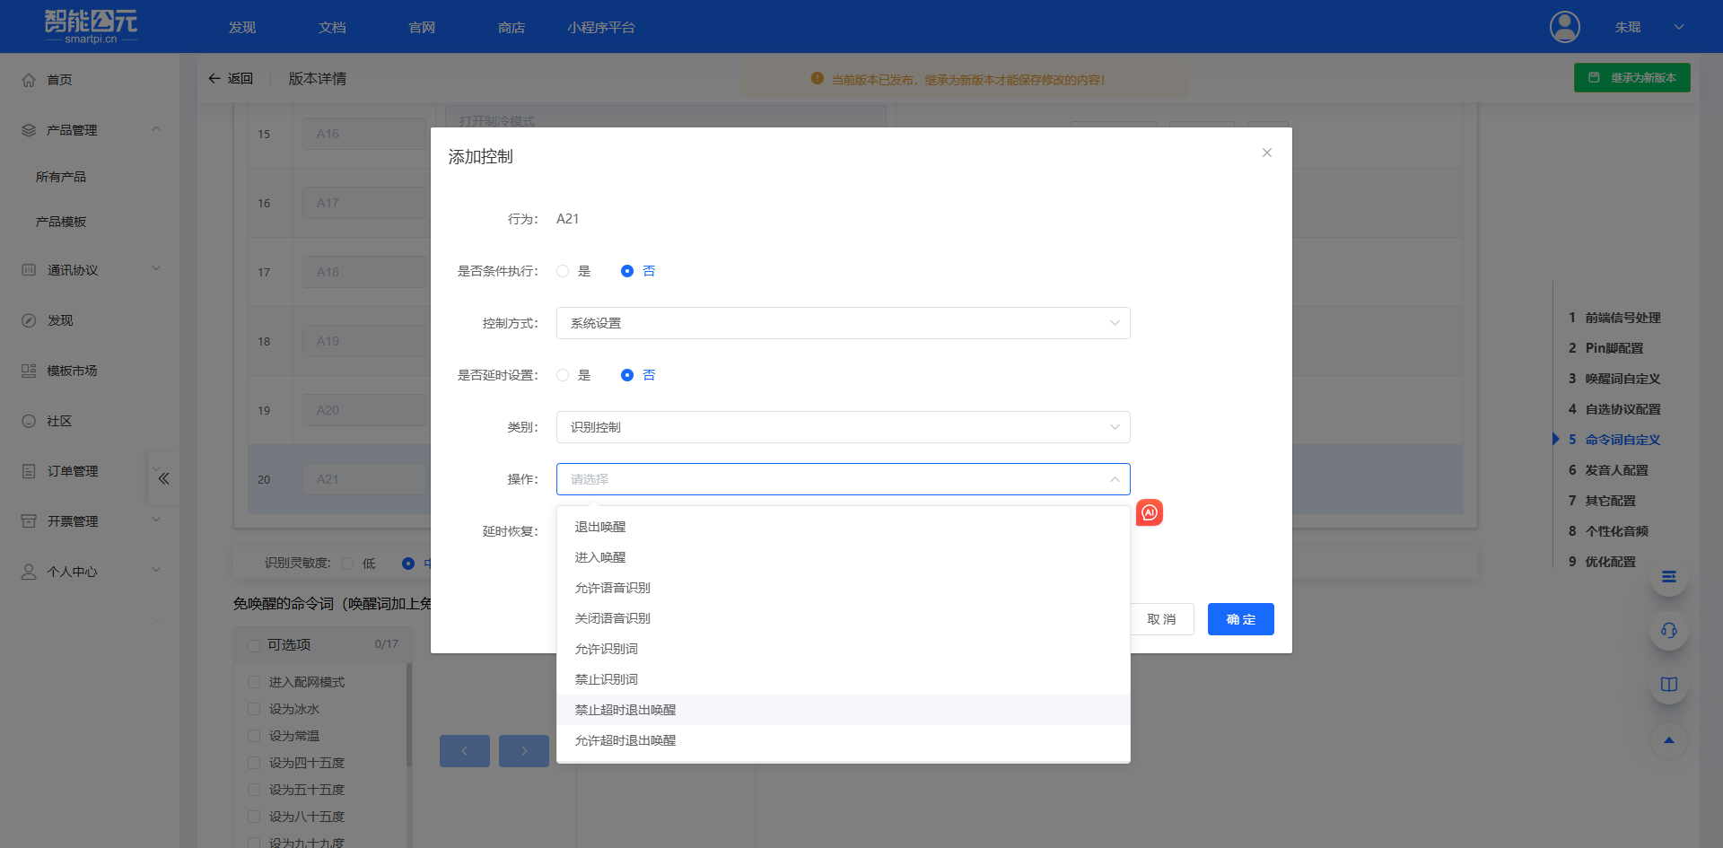Select 是 for 是否延时设置
Viewport: 1723px width, 848px height.
[x=563, y=375]
